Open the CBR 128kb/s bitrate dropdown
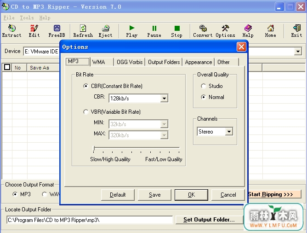307x233 pixels. pyautogui.click(x=164, y=98)
